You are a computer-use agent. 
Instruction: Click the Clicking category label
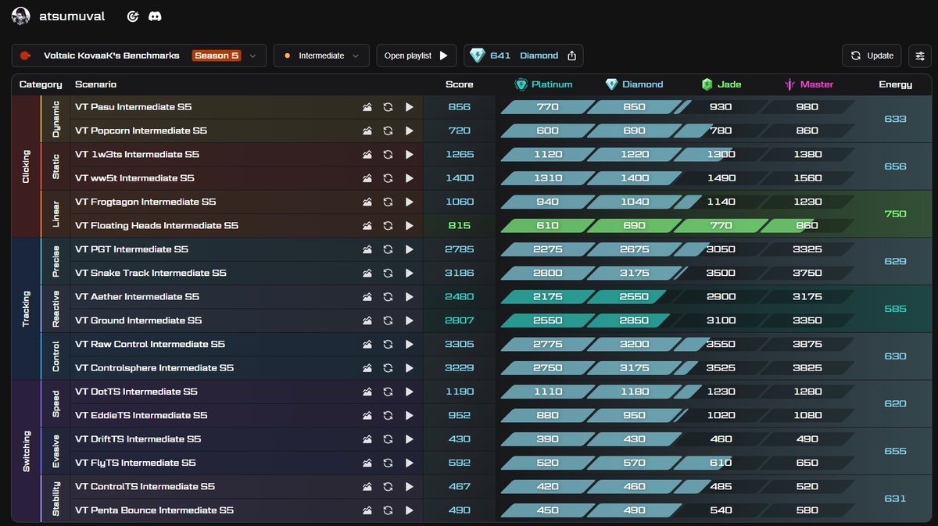pyautogui.click(x=26, y=166)
